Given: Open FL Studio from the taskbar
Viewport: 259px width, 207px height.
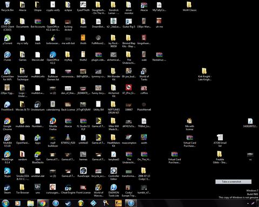Looking at the screenshot, I should click(81, 203).
